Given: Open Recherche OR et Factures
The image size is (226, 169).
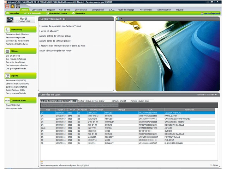Looking at the screenshot, I should pos(17,44).
